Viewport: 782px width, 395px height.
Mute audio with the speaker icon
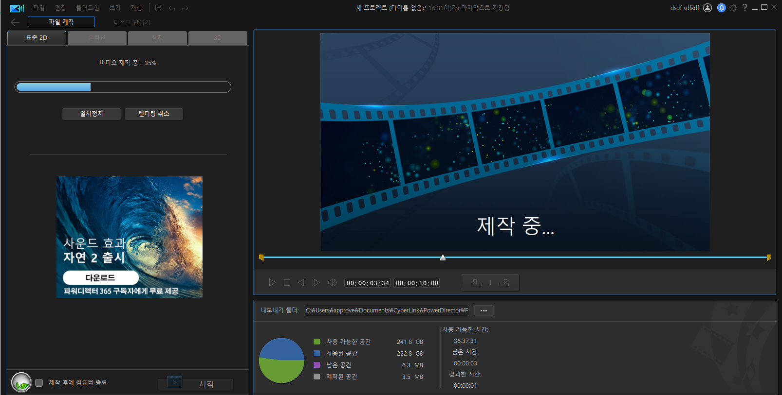click(333, 283)
